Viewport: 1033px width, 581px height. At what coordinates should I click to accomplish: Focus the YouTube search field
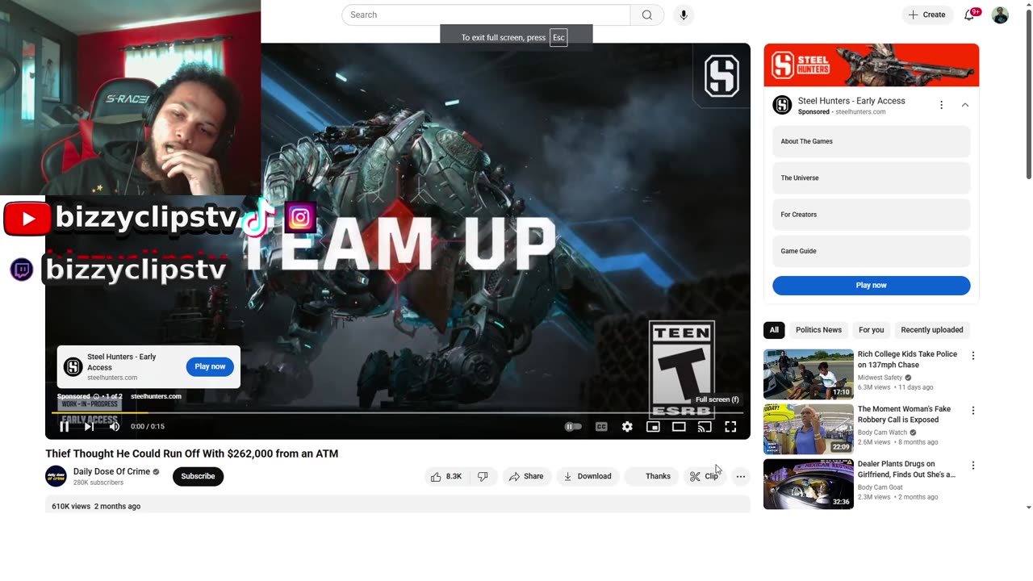pos(486,15)
